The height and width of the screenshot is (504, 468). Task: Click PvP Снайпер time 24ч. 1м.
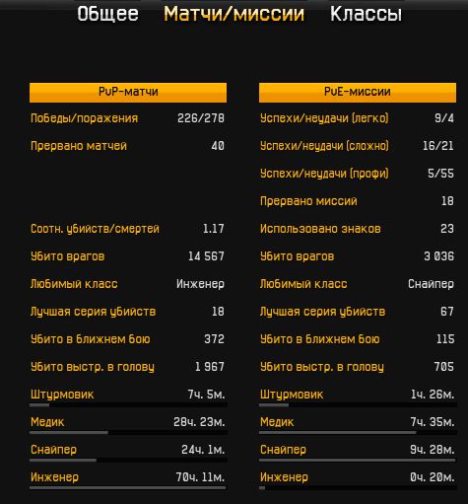(203, 450)
